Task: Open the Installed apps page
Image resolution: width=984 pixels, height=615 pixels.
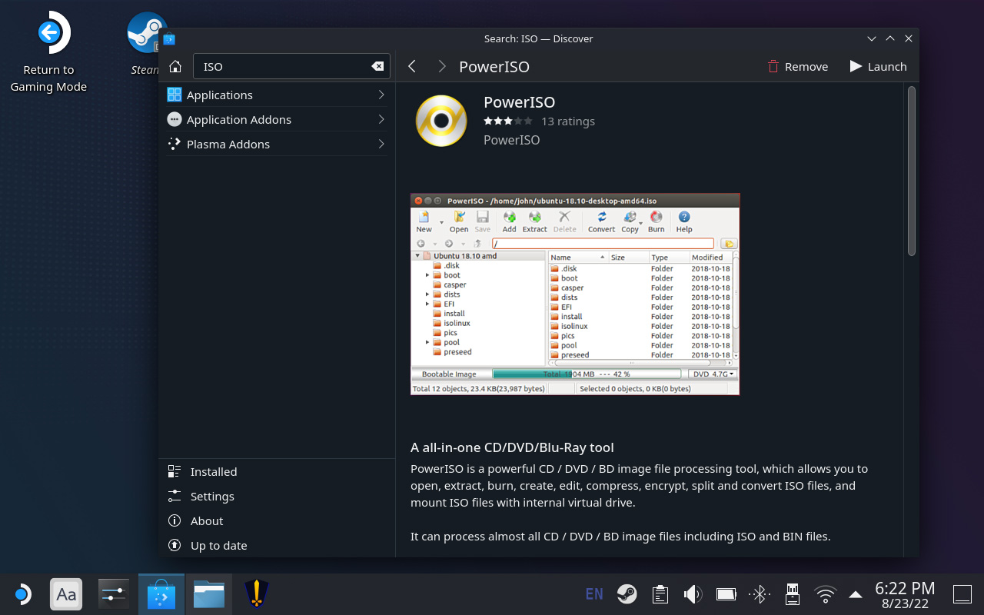Action: click(x=277, y=472)
